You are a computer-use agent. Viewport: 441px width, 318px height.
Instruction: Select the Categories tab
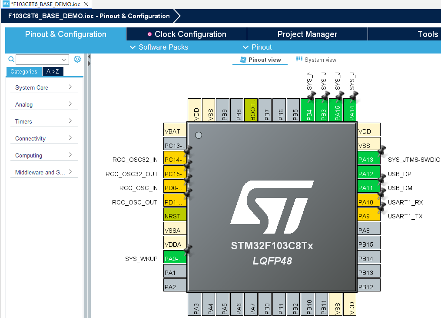tap(24, 71)
